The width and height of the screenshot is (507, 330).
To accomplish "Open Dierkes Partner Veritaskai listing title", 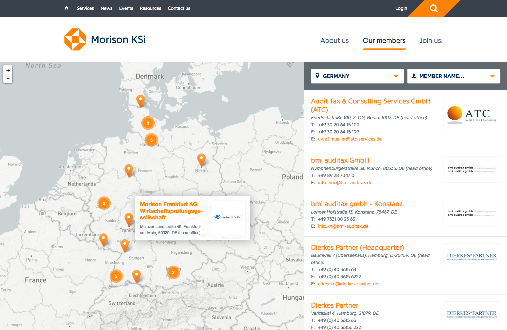I will click(335, 305).
